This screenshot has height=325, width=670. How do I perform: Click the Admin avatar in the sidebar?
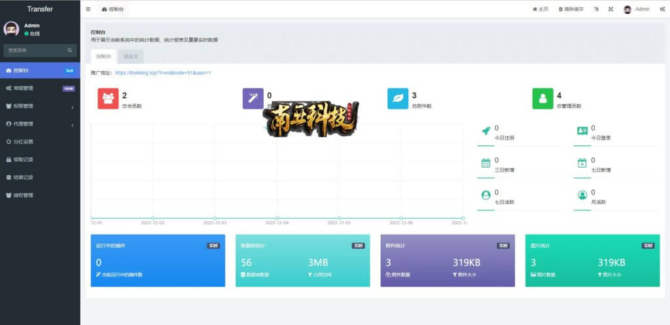click(11, 29)
